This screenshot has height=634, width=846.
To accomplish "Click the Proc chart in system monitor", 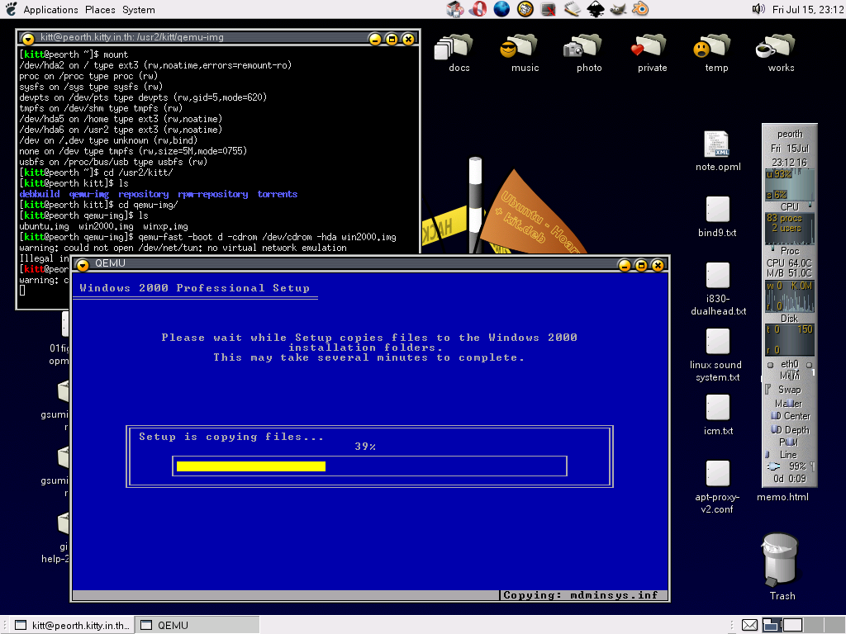I will tap(789, 229).
